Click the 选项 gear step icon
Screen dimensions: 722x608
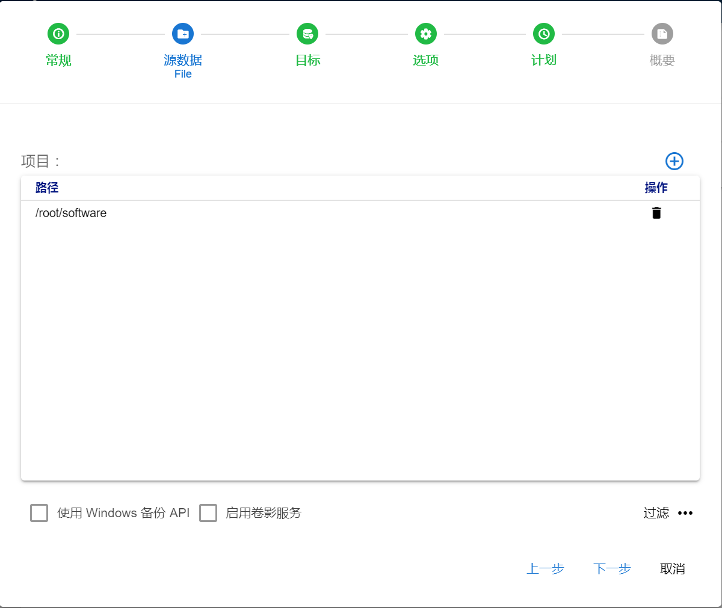point(426,34)
